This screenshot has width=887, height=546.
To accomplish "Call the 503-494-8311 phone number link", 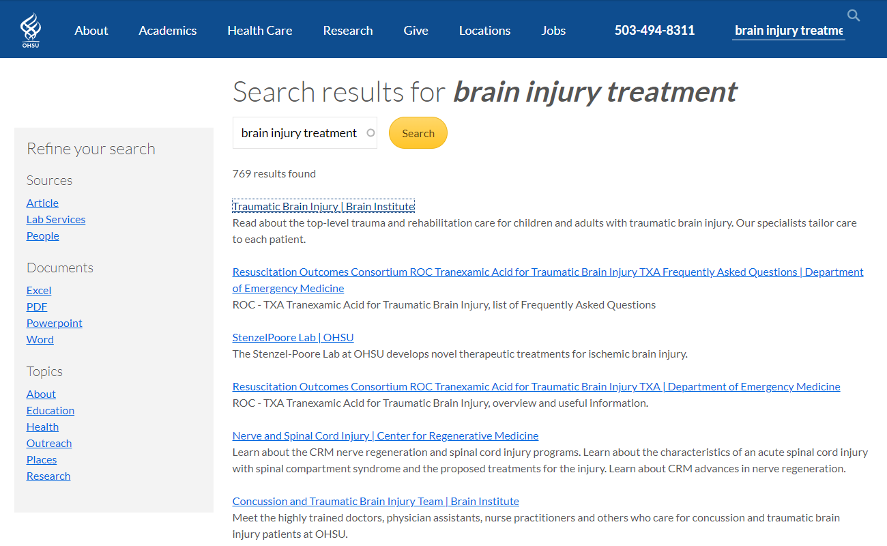I will point(654,31).
